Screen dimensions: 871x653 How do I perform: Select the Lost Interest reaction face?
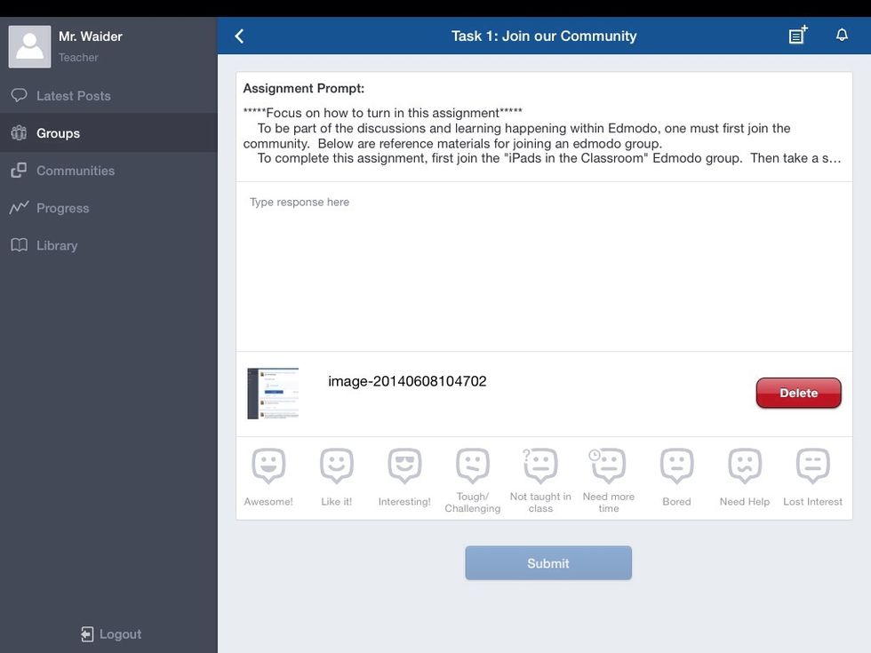click(812, 466)
